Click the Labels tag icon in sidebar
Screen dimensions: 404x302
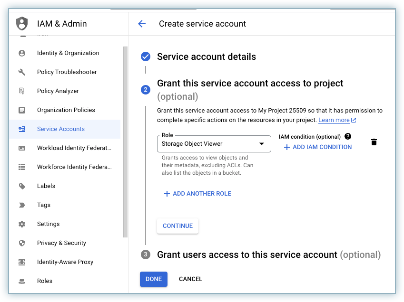22,186
